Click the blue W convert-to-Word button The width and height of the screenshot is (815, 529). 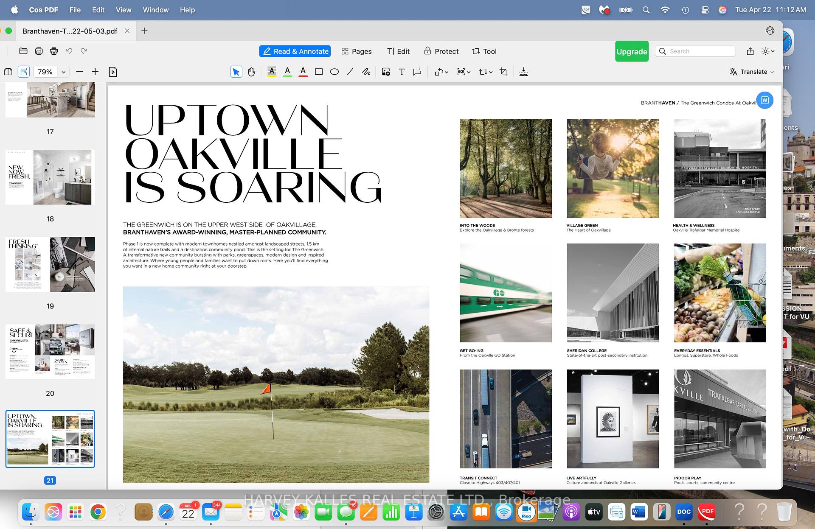click(x=765, y=100)
